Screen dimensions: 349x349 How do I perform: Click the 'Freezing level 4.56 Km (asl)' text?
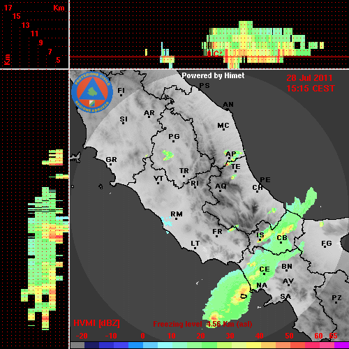(202, 324)
